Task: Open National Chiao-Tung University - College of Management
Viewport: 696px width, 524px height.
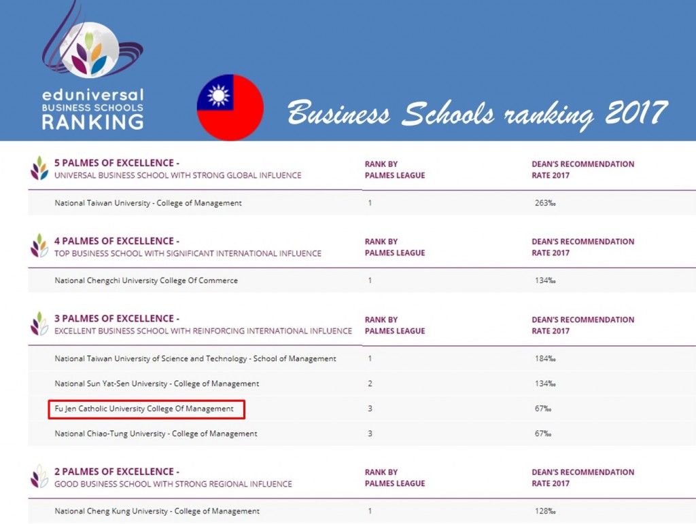Action: point(156,434)
